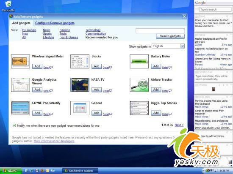233x174 pixels.
Task: Click the gadget search text field
Action: coord(160,31)
